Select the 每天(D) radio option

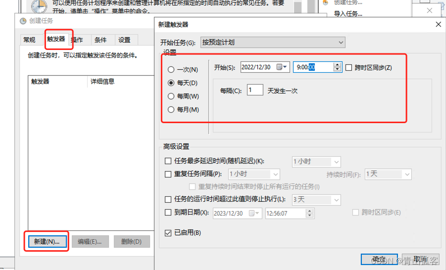coord(171,83)
